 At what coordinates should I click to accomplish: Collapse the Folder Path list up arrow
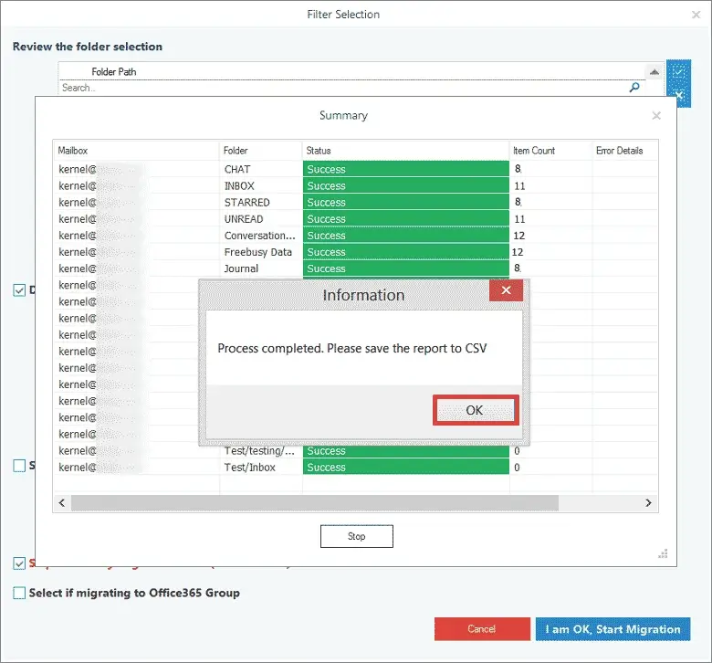click(654, 72)
